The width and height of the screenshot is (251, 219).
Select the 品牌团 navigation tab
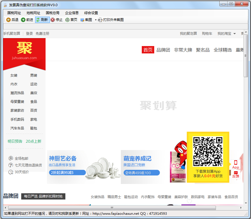163,50
